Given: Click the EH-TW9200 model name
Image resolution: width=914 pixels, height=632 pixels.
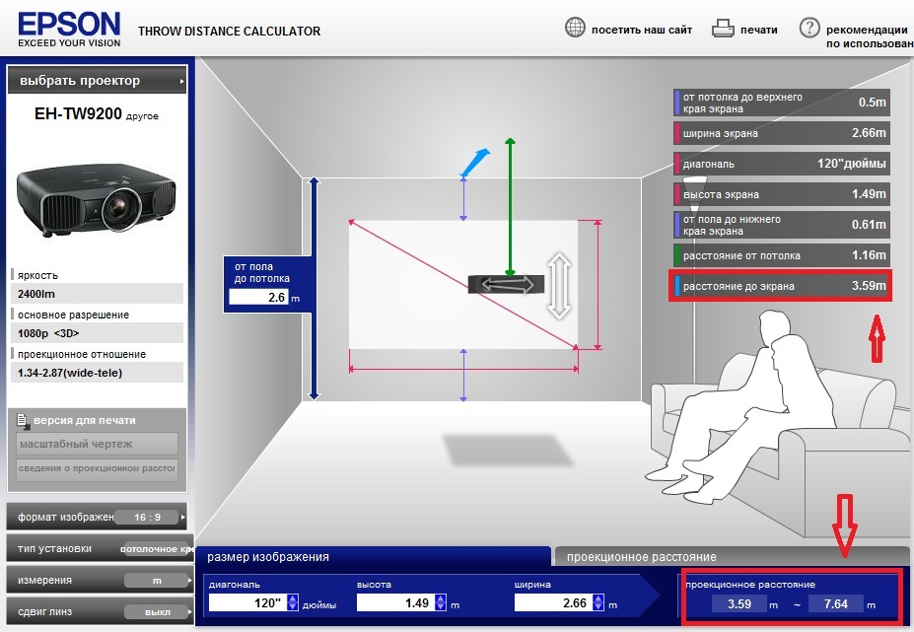Looking at the screenshot, I should pos(78,113).
